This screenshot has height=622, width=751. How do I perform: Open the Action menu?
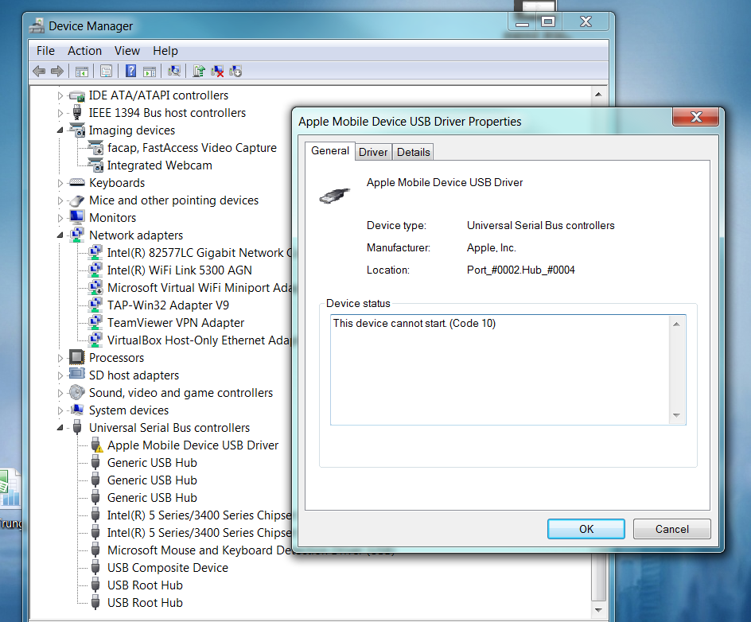[84, 51]
